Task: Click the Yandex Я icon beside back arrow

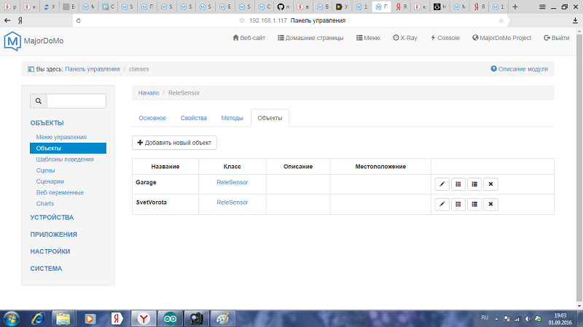Action: click(x=20, y=20)
